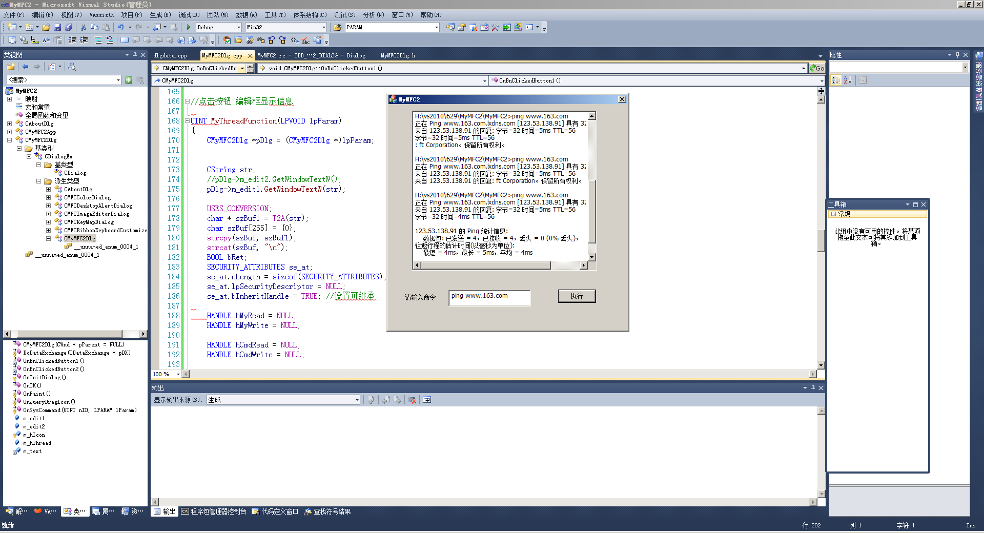Open platform dropdown showing Win32

tap(285, 27)
